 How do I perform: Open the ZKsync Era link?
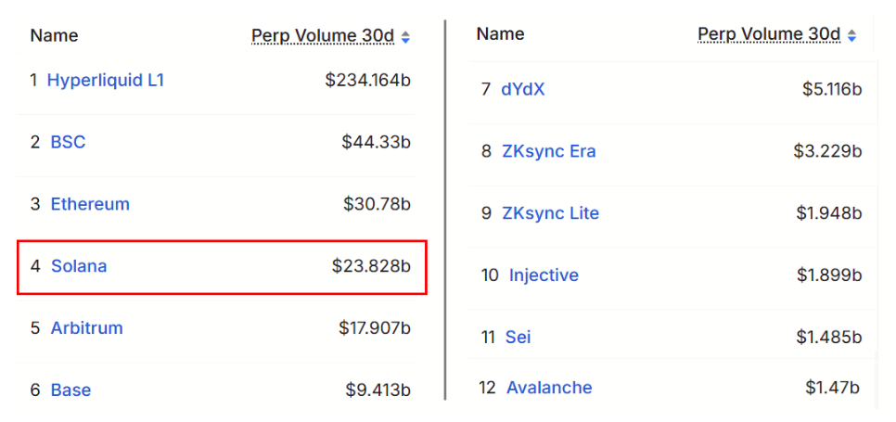pyautogui.click(x=549, y=151)
